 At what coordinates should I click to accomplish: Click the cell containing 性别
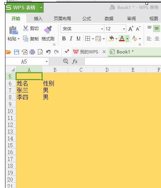55,83
